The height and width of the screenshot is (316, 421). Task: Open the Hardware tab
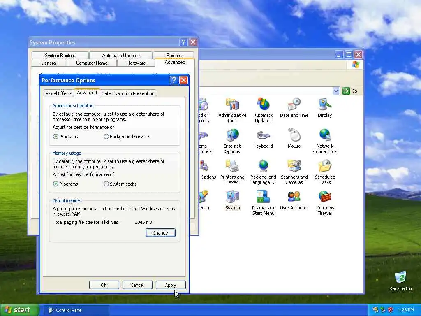(x=136, y=63)
